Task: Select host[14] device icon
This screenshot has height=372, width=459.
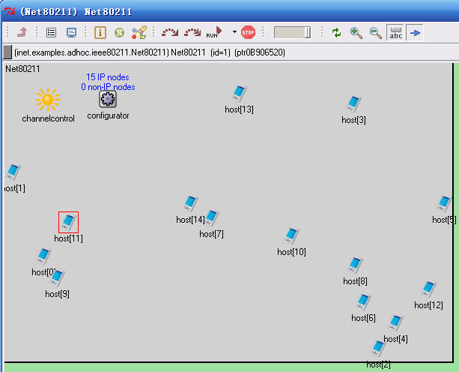Action: [190, 203]
